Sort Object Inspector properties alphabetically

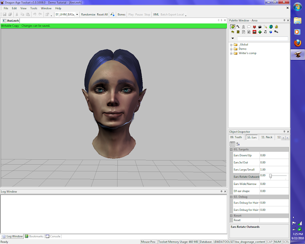point(238,144)
